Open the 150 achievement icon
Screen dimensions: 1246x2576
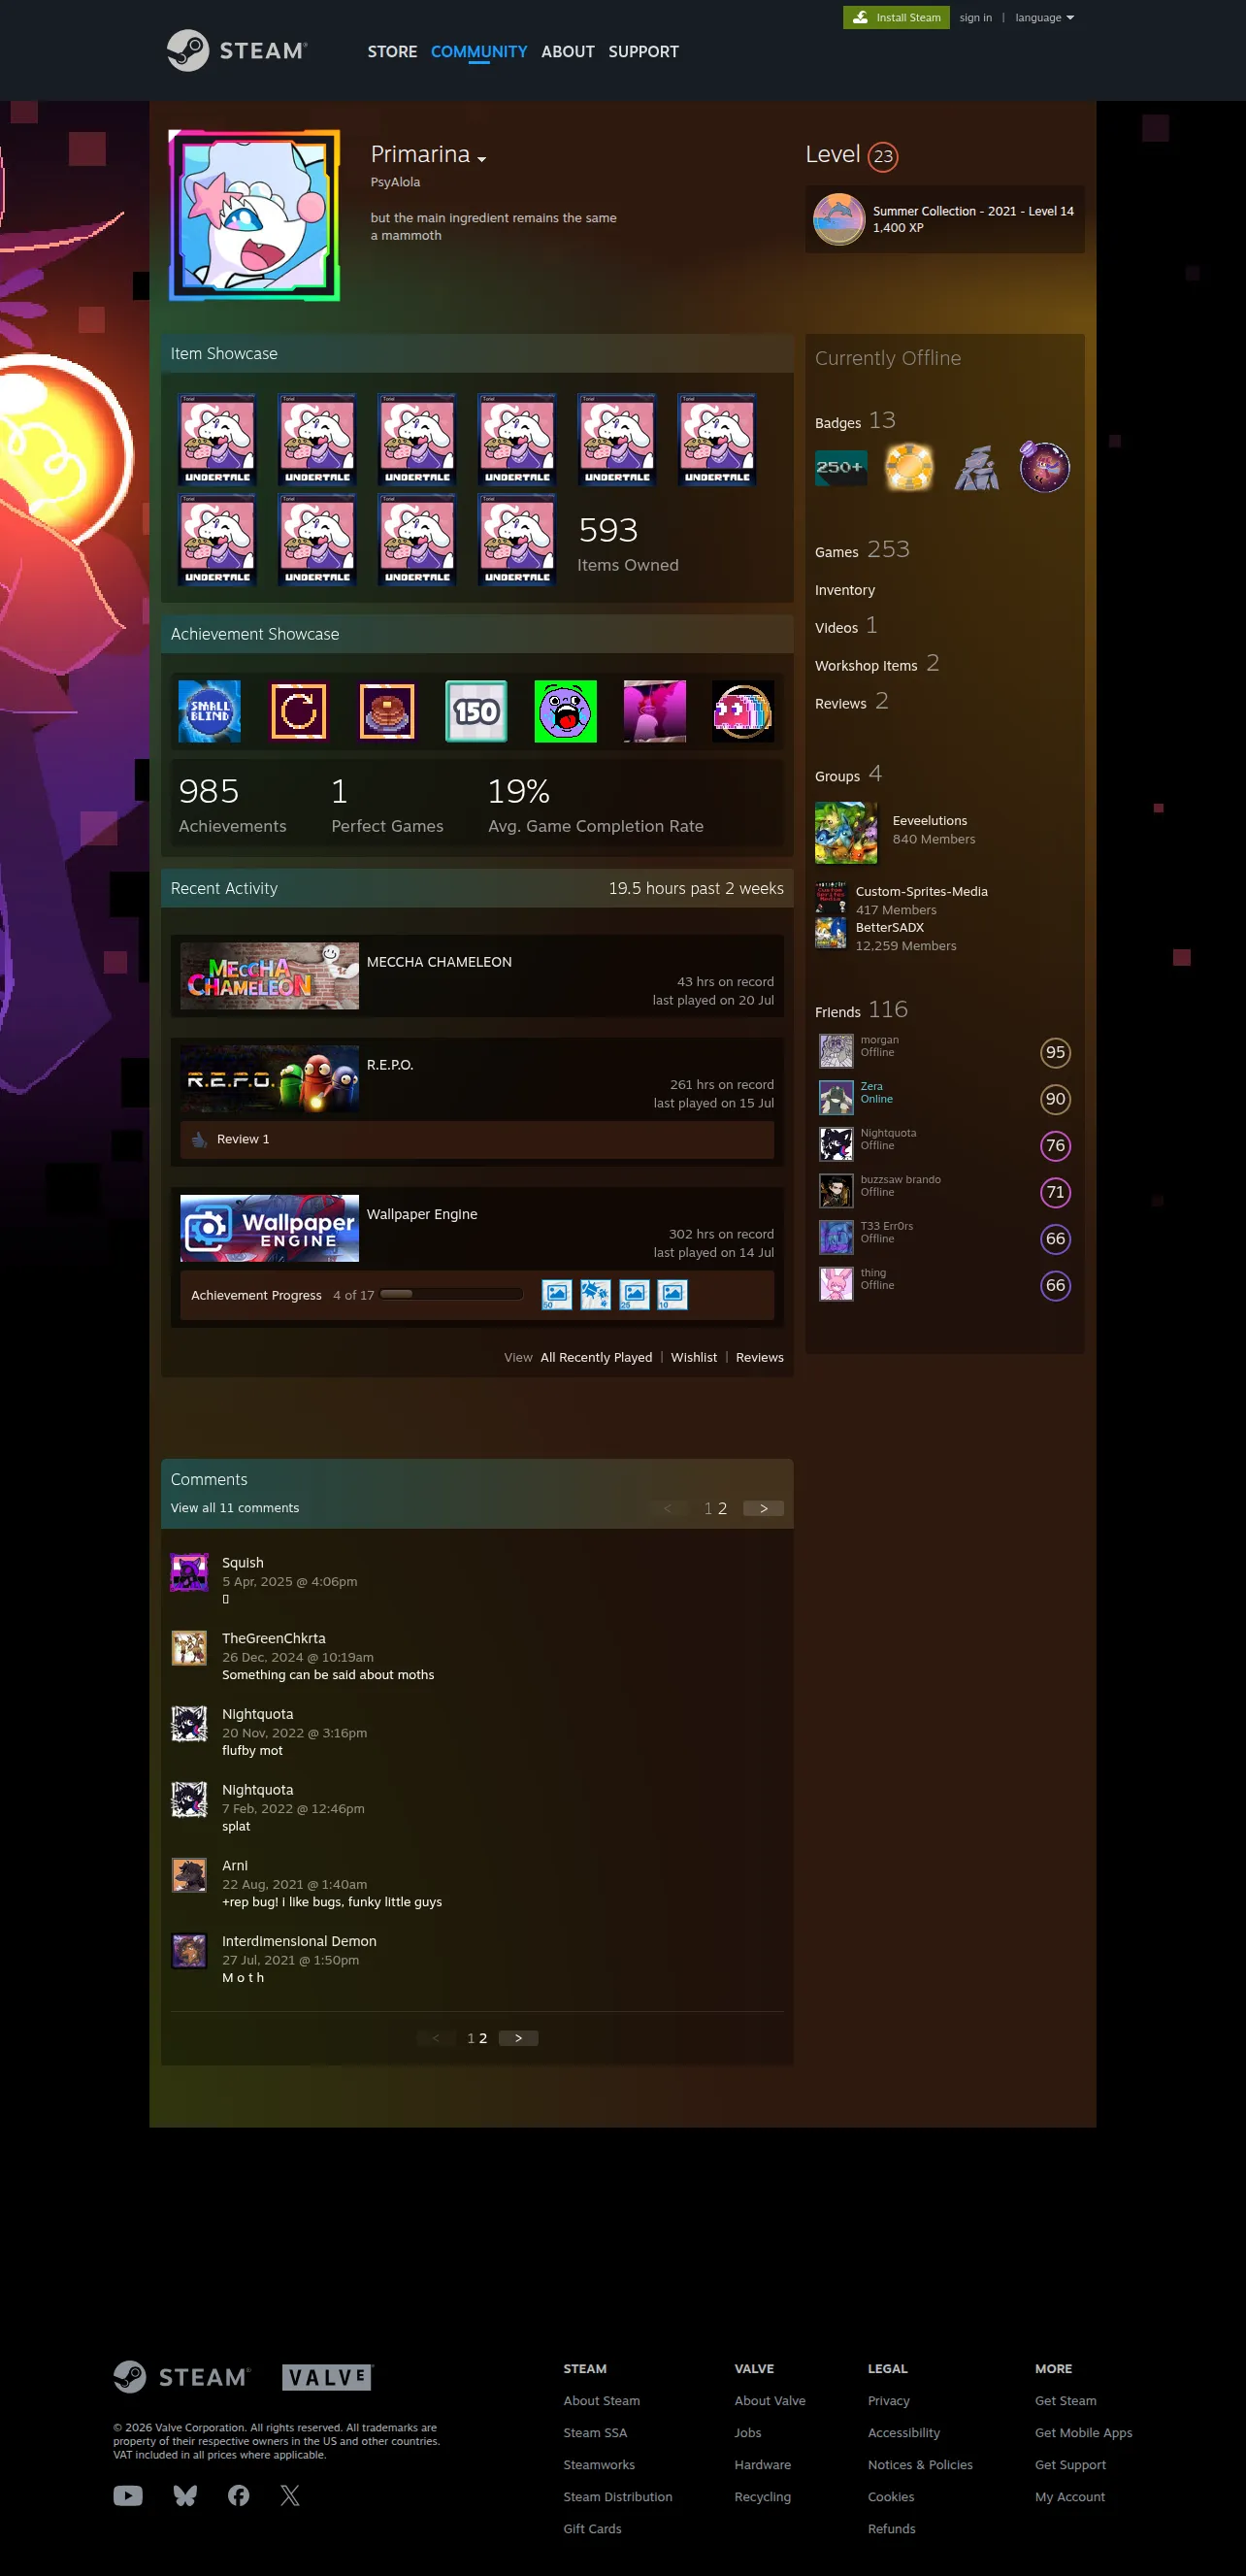[x=476, y=711]
